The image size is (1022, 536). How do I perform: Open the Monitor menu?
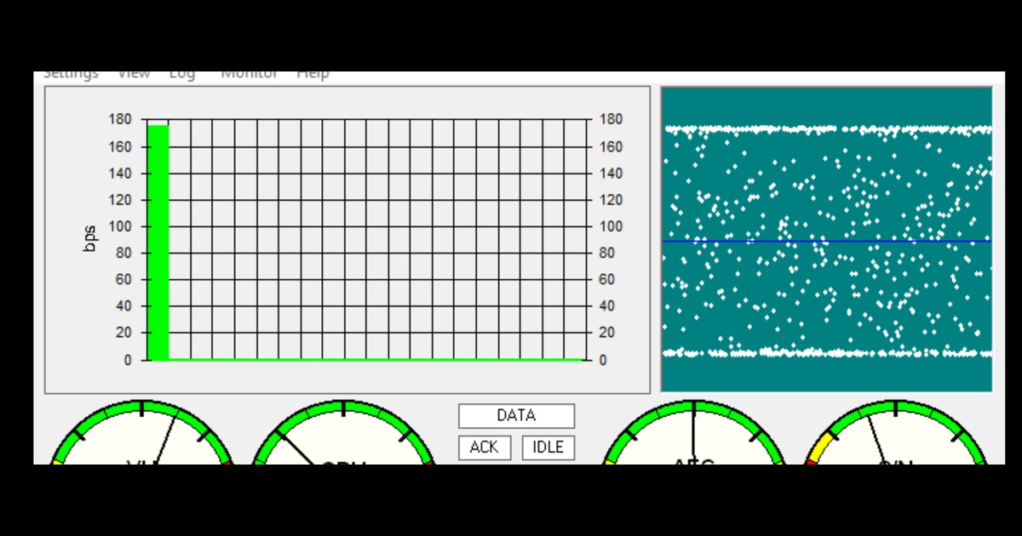[249, 73]
